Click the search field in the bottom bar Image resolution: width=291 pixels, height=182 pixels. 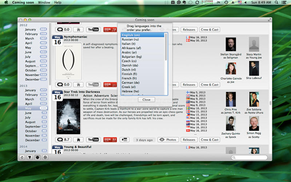[249, 157]
